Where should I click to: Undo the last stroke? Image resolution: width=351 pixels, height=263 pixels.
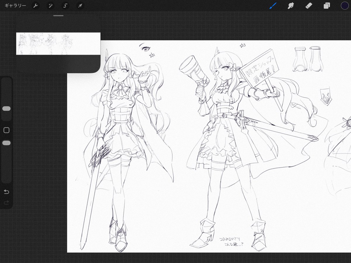[x=6, y=192]
